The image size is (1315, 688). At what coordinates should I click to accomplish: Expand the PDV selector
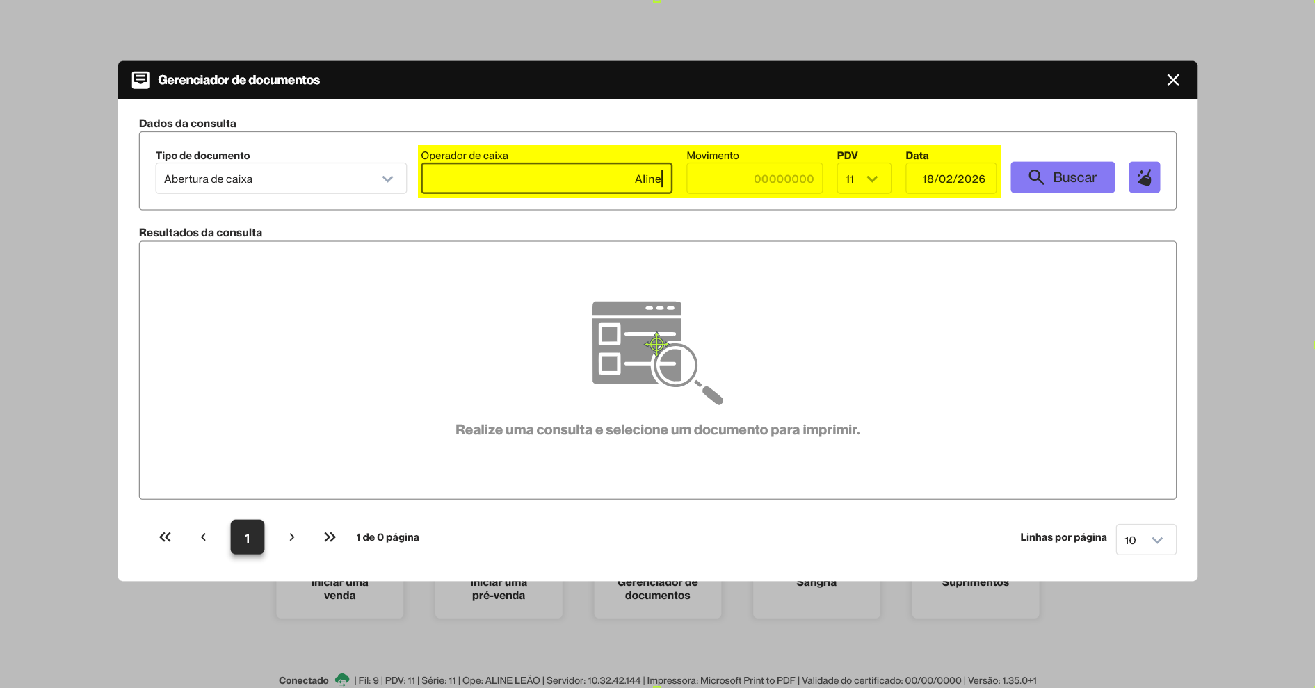pos(863,179)
